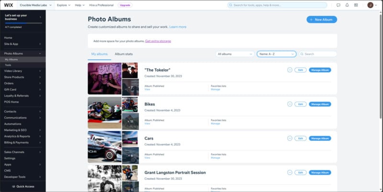This screenshot has height=192, width=383.
Task: Switch to the Album stats tab
Action: pos(124,54)
